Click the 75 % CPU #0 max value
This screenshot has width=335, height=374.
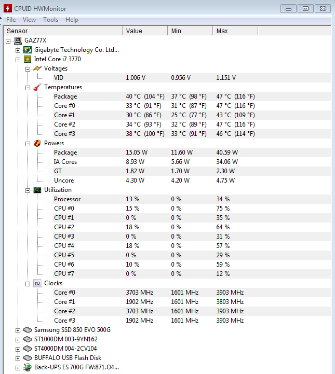coord(223,209)
